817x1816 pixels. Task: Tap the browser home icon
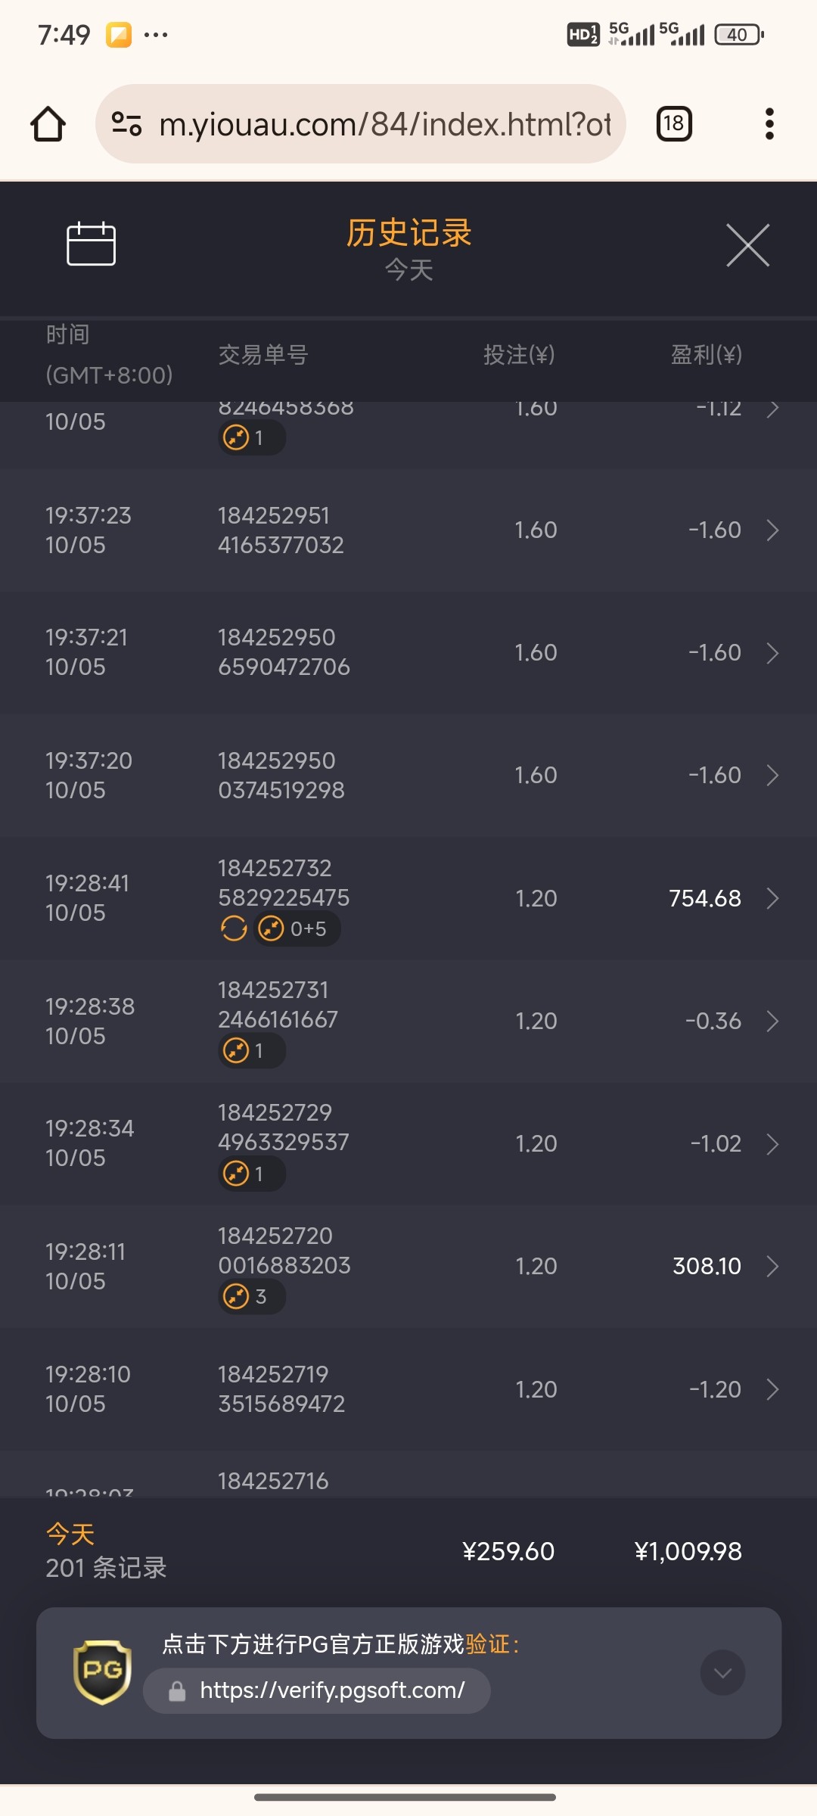point(48,124)
